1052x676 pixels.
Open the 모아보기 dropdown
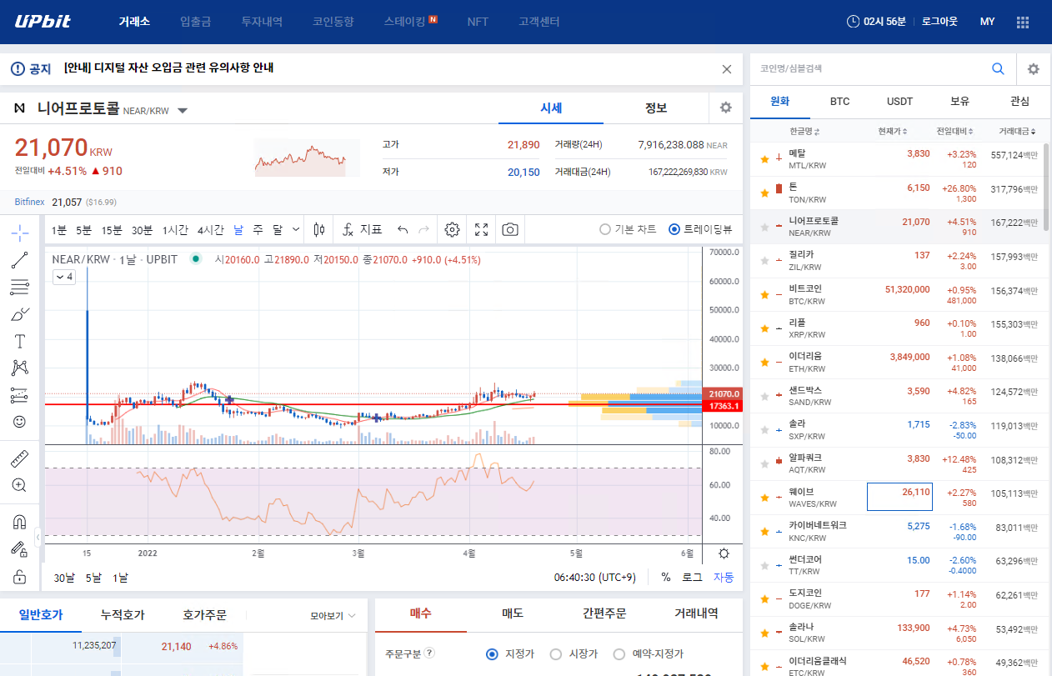point(333,616)
